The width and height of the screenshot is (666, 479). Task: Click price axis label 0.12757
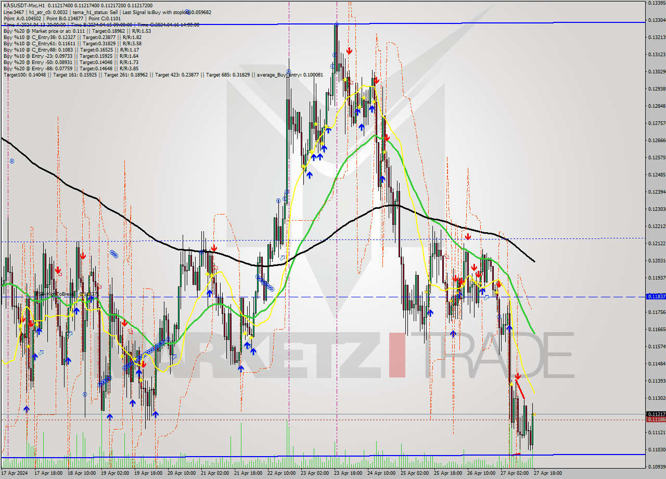[657, 123]
